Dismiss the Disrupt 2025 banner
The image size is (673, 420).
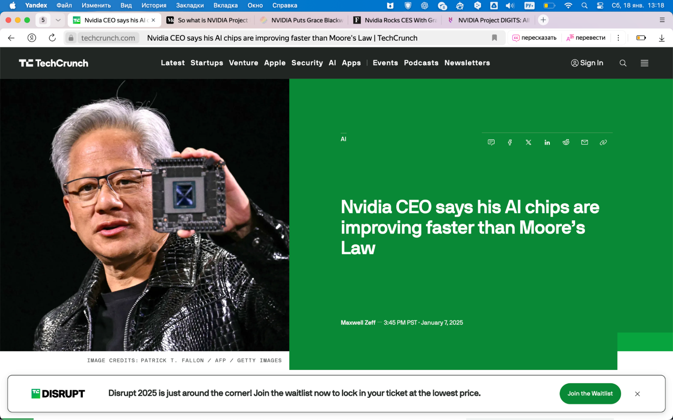point(637,394)
